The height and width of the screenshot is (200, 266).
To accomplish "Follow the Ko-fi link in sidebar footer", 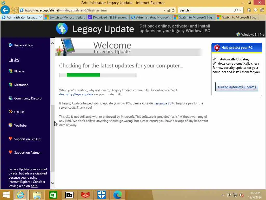I will (34, 186).
